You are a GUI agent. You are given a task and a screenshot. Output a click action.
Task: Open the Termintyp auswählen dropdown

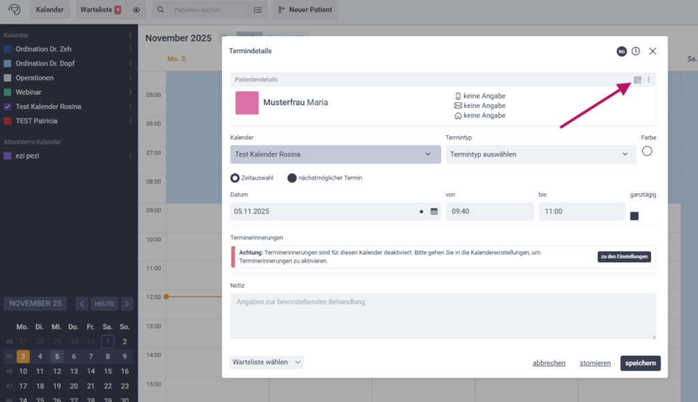tap(541, 154)
